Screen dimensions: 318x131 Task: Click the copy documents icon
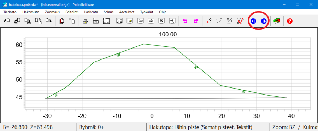61,21
